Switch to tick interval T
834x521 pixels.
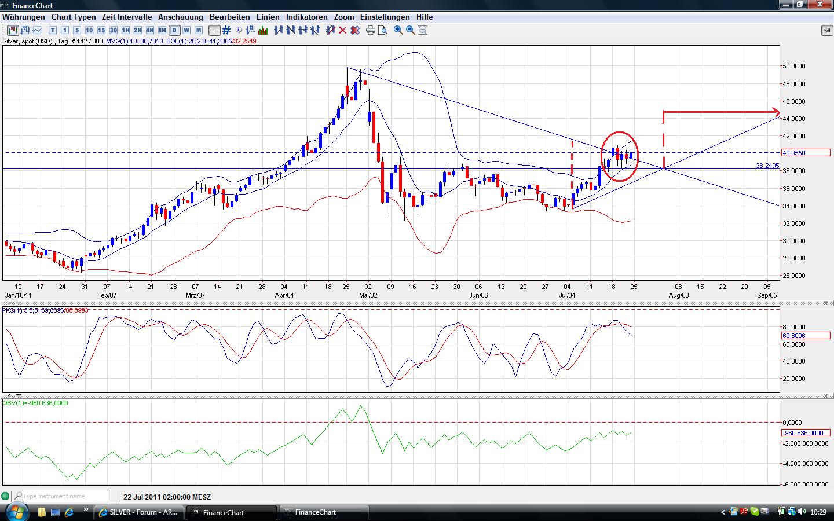tap(53, 30)
